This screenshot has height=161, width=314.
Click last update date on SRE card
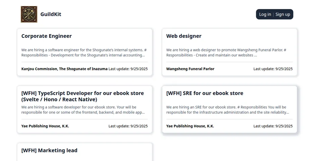coord(273,126)
